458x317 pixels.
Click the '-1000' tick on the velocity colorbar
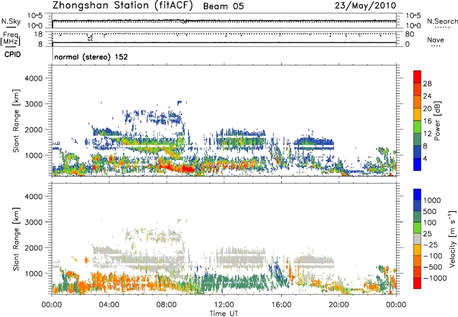435,278
